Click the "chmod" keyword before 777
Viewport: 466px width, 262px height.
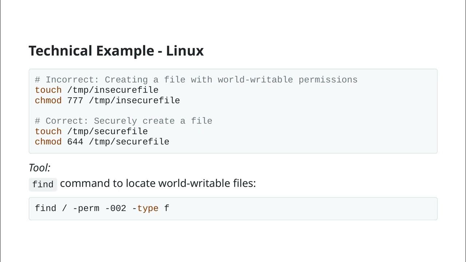48,100
